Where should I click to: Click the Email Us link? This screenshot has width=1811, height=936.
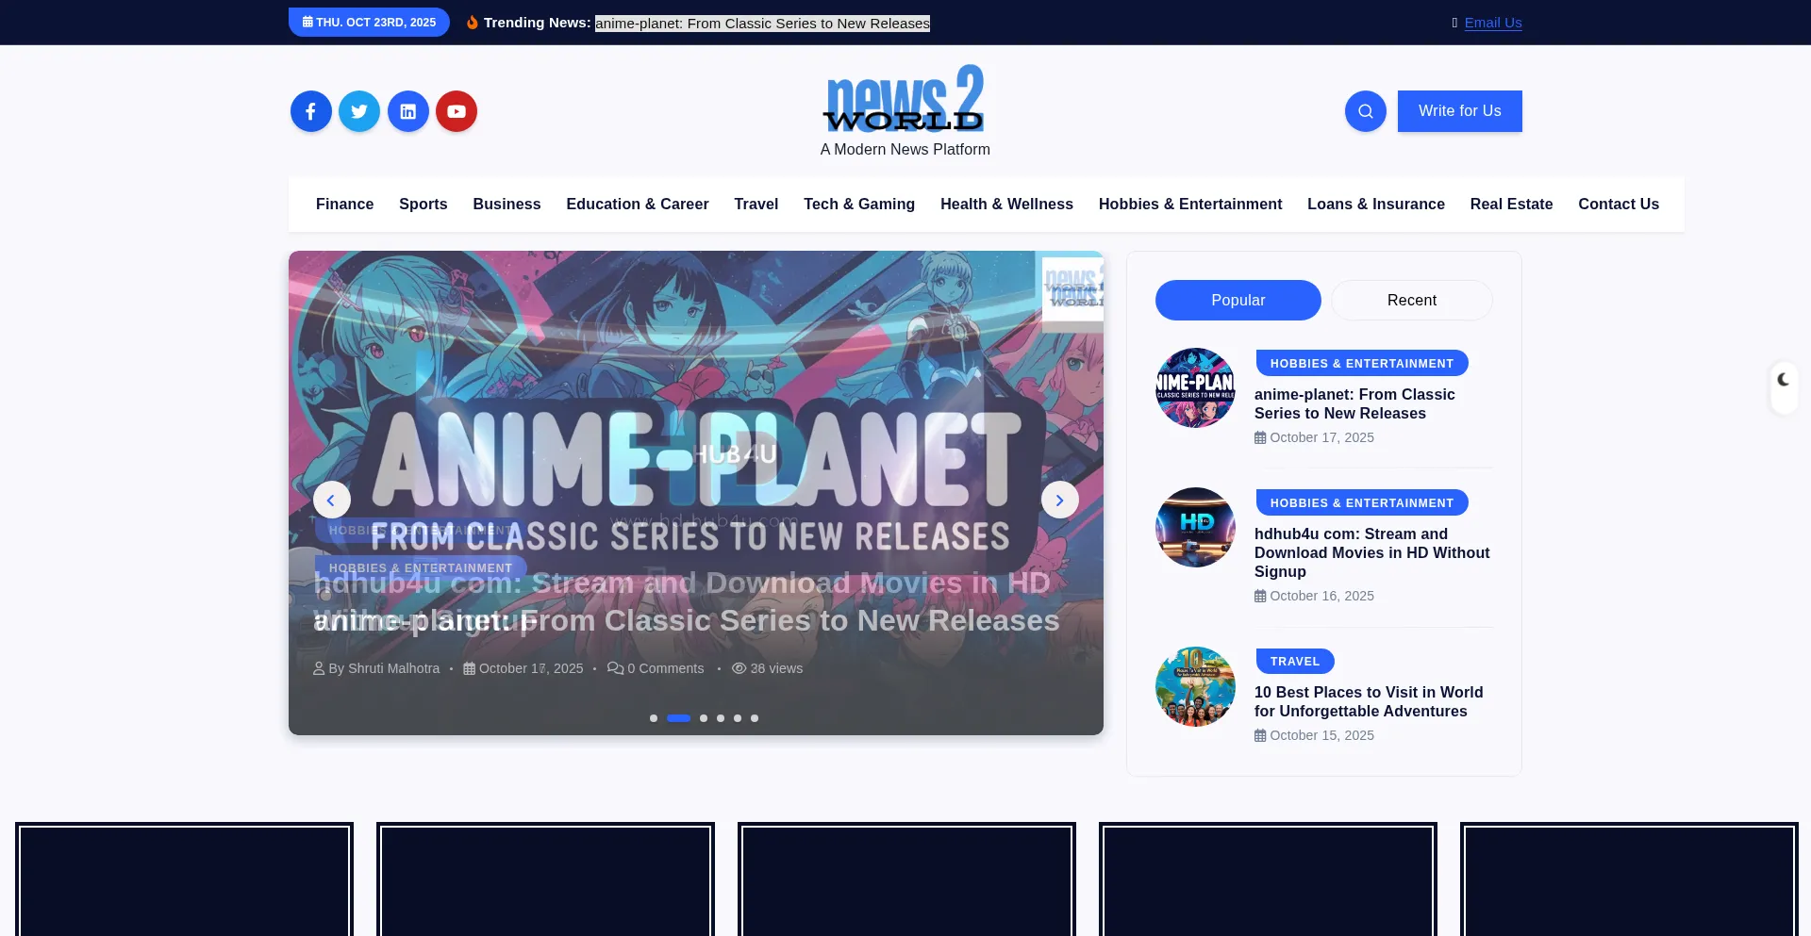[1492, 23]
